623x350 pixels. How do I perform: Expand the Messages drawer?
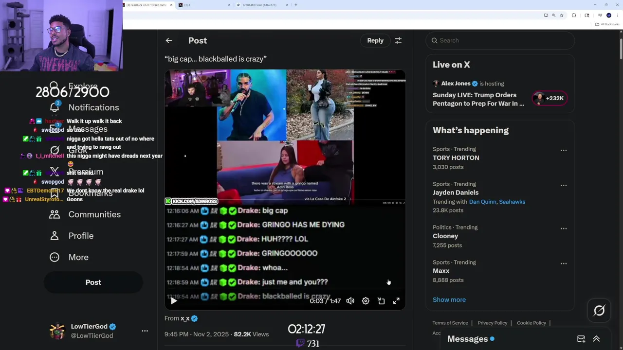coord(596,339)
